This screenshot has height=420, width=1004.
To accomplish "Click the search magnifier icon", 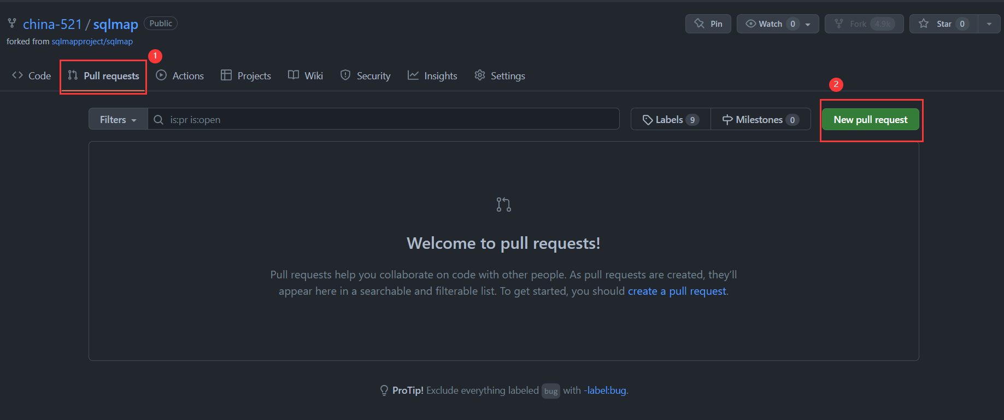I will [158, 119].
